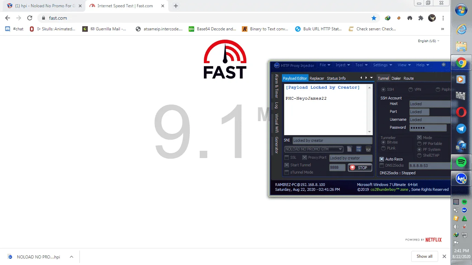Click the save config floppy icon

pos(359,149)
